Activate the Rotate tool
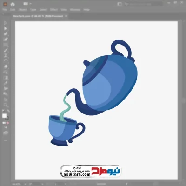 (x=6, y=61)
